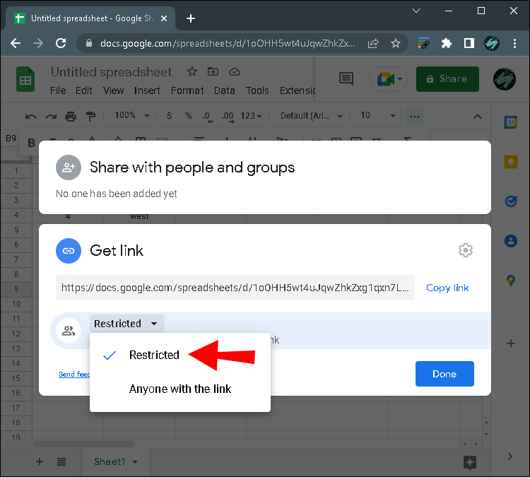Open the 123 number format dropdown
The height and width of the screenshot is (477, 530).
251,116
